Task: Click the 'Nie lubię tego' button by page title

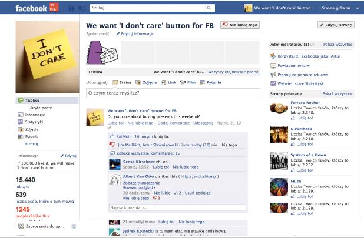Action: (240, 25)
